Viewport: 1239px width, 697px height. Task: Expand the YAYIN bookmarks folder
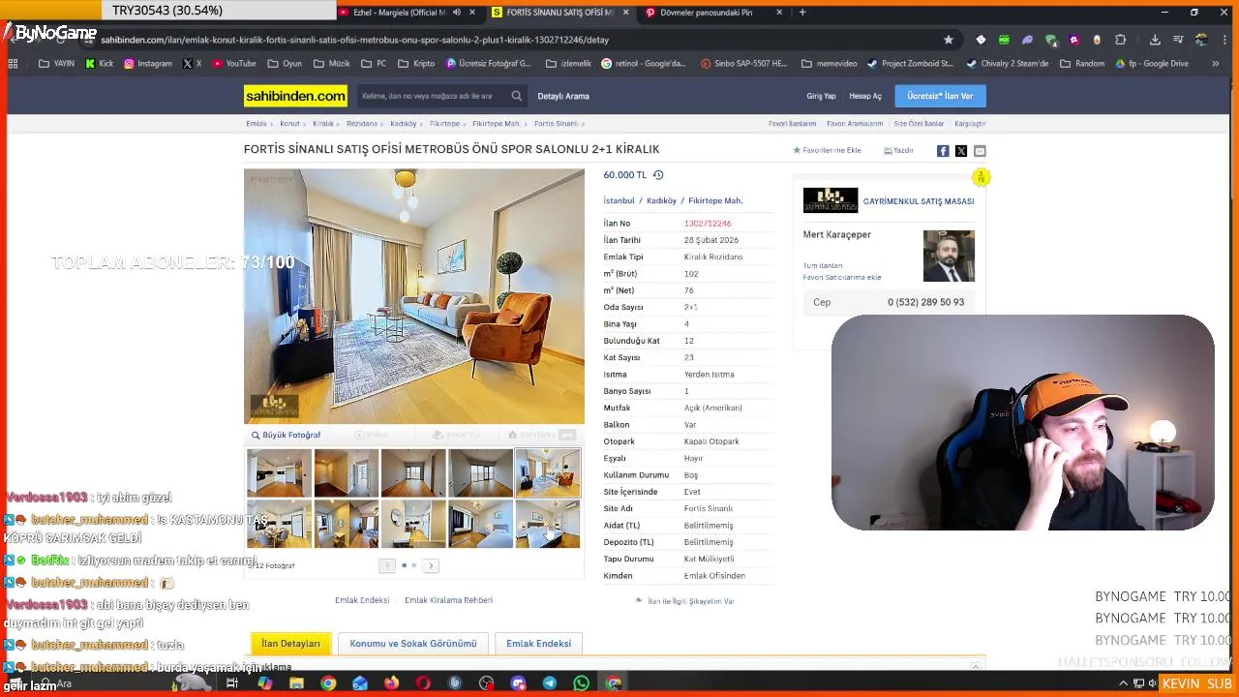click(56, 64)
